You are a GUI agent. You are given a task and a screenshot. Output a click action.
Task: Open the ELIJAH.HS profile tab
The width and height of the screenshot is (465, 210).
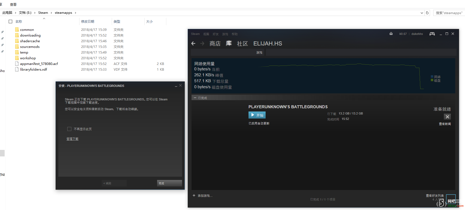click(x=268, y=44)
